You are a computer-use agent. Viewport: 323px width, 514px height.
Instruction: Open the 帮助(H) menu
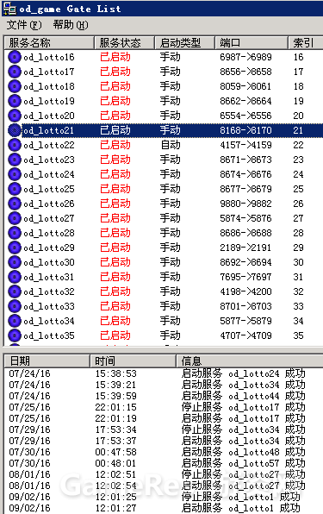(x=71, y=25)
